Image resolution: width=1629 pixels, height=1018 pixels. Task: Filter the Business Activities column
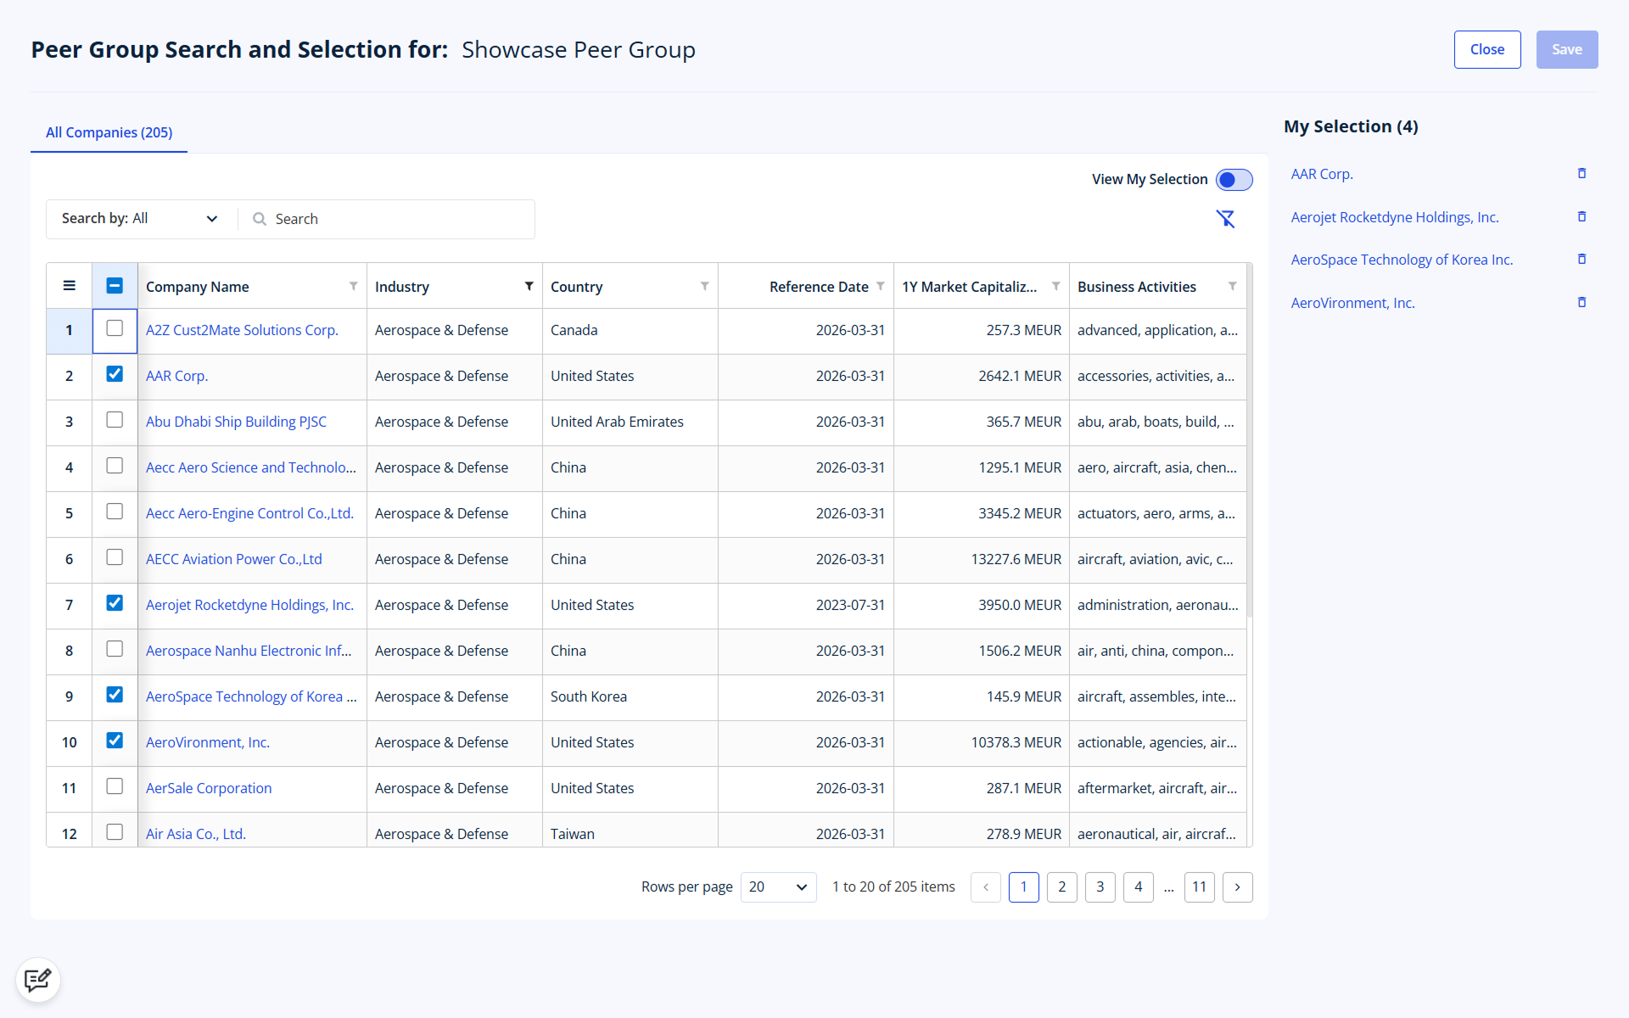pos(1233,287)
